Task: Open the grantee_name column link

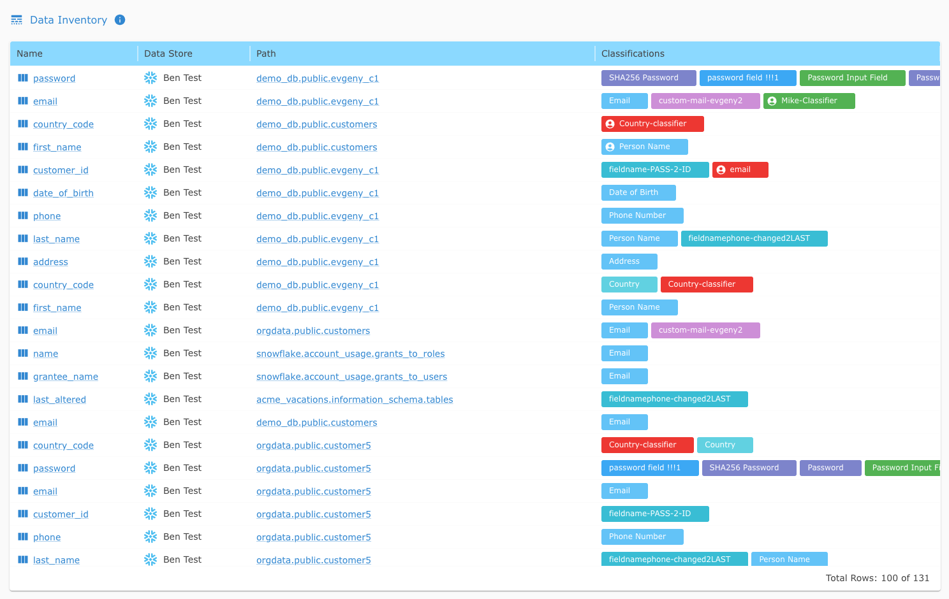Action: (66, 377)
